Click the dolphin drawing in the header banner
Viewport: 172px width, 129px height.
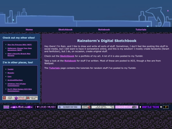click(x=156, y=17)
